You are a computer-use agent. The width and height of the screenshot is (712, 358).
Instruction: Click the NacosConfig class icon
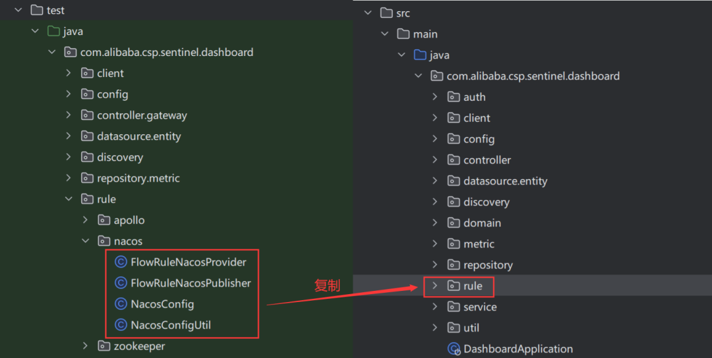pos(121,303)
